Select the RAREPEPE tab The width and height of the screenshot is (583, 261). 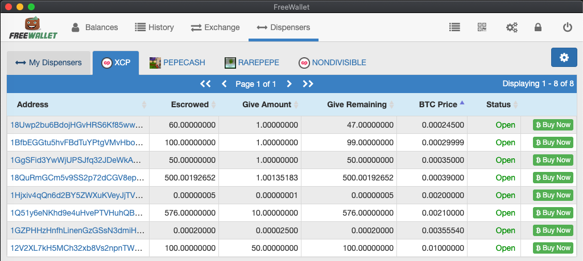[252, 62]
